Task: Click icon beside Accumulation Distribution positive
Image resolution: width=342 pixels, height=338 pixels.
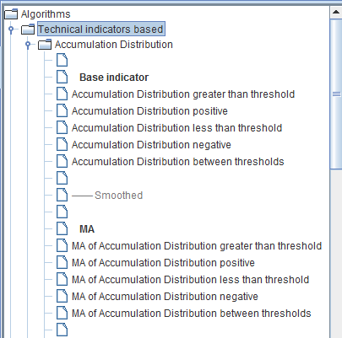Action: click(62, 110)
